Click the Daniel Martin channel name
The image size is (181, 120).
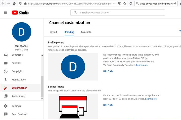tap(21, 50)
